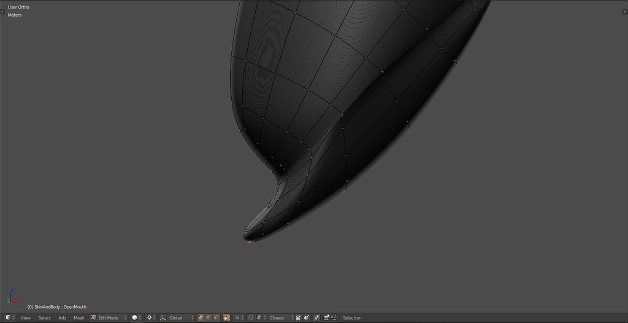This screenshot has width=628, height=323.
Task: Toggle snap onto itself icon
Action: point(299,317)
